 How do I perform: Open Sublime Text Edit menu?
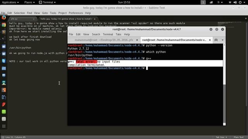point(9,13)
